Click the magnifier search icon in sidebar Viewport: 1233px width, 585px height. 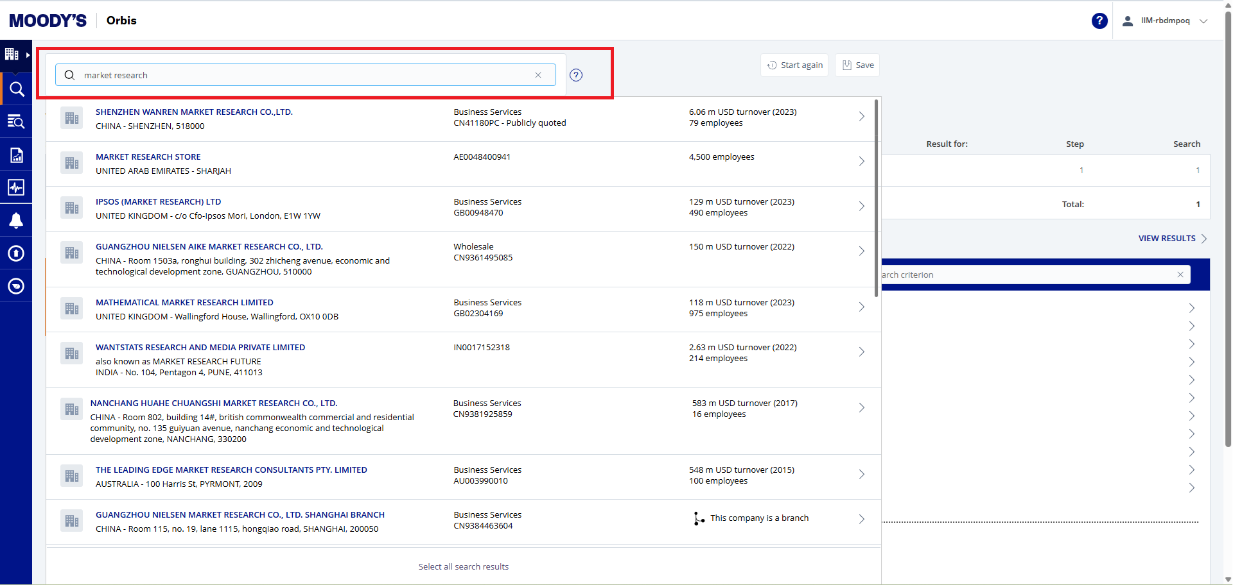tap(16, 89)
